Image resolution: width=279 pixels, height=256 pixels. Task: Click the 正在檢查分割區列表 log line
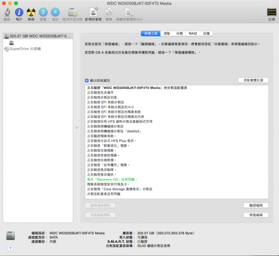click(x=102, y=97)
